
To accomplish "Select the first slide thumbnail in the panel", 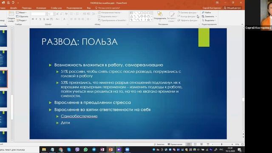I will point(3,38).
